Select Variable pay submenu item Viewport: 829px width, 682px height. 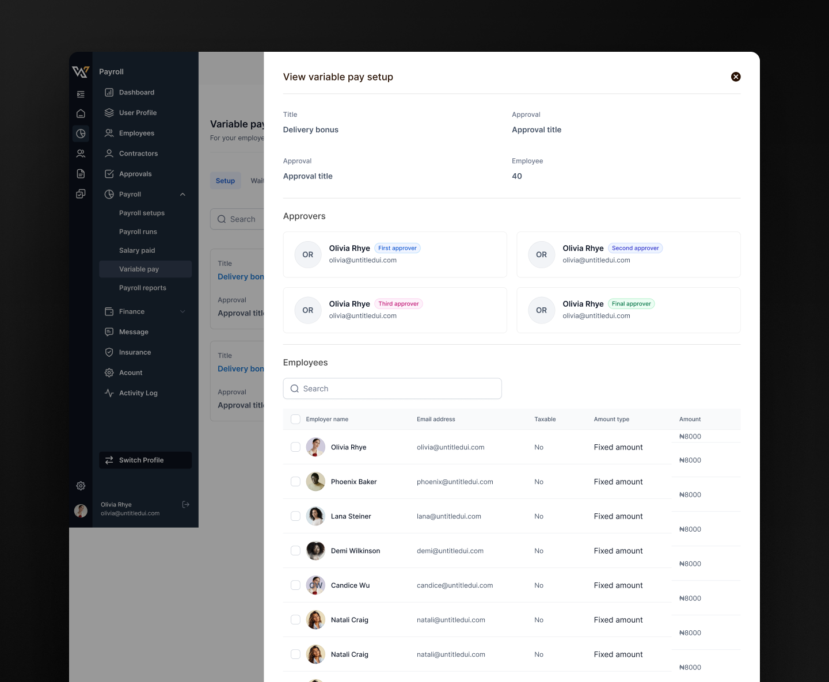(x=145, y=269)
